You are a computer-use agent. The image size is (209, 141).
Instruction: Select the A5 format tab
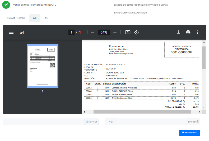pos(46,18)
